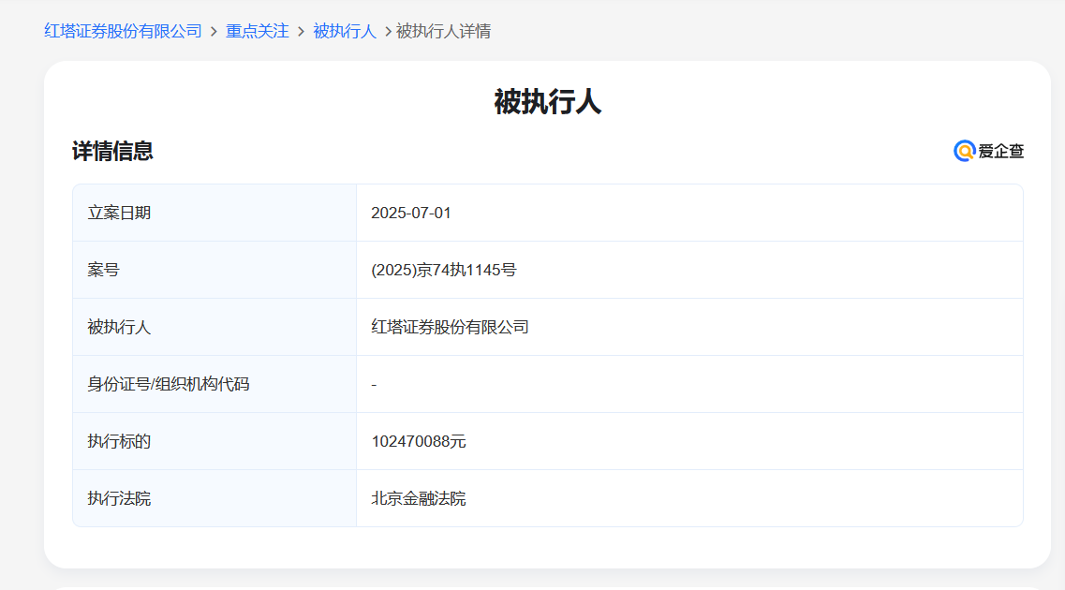Click the 被执行人 page title
Screen dimensions: 1065x590
(x=547, y=102)
